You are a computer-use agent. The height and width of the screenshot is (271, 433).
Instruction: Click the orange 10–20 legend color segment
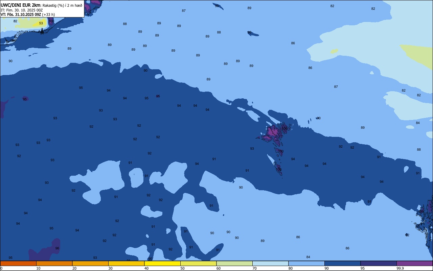(54, 263)
